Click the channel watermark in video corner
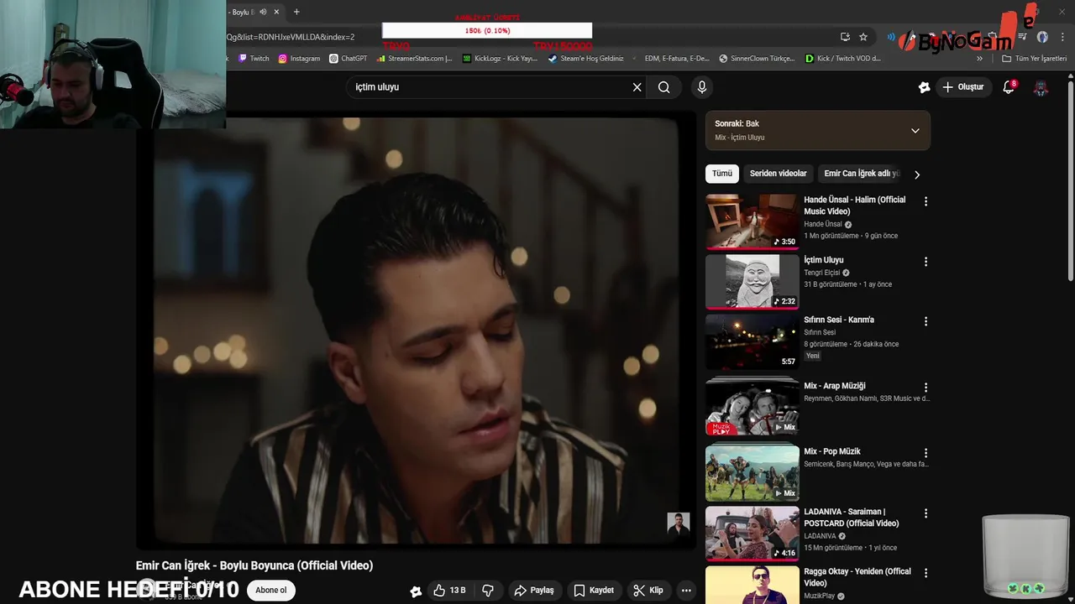This screenshot has width=1075, height=604. point(679,524)
